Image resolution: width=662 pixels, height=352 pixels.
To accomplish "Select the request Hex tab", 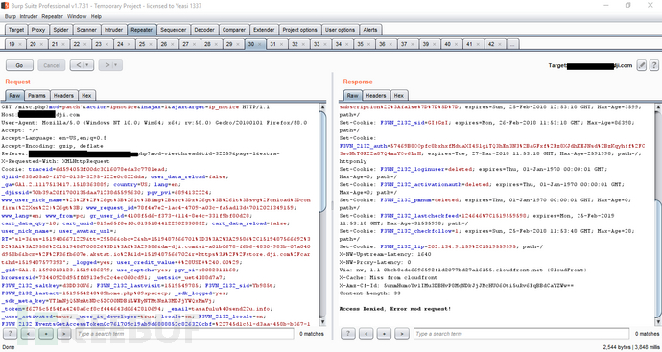I will click(x=86, y=95).
